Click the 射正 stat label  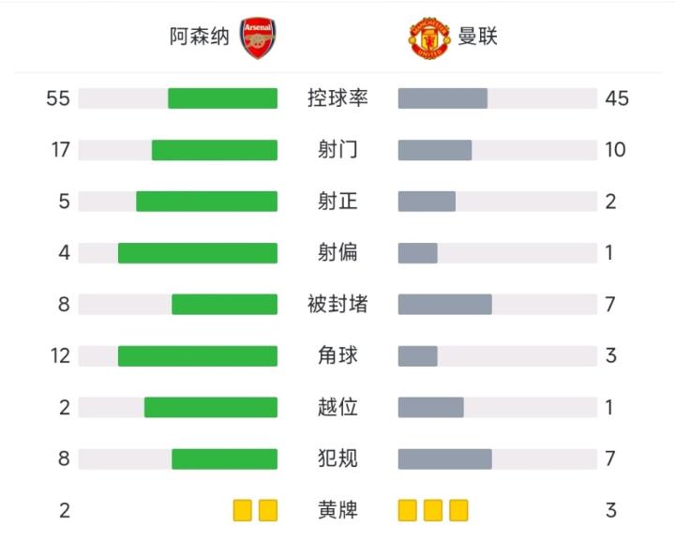click(337, 202)
